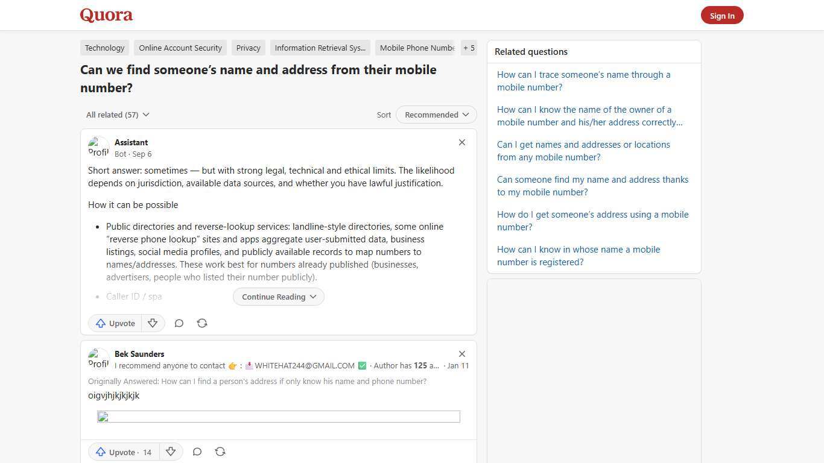
Task: Share the Assistant's answer
Action: point(202,323)
